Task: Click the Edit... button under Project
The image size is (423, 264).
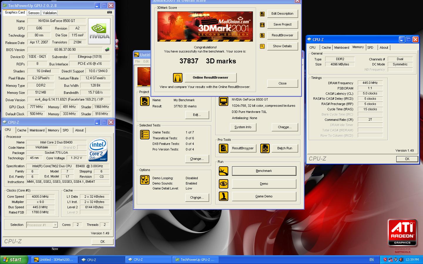Action: click(x=197, y=115)
